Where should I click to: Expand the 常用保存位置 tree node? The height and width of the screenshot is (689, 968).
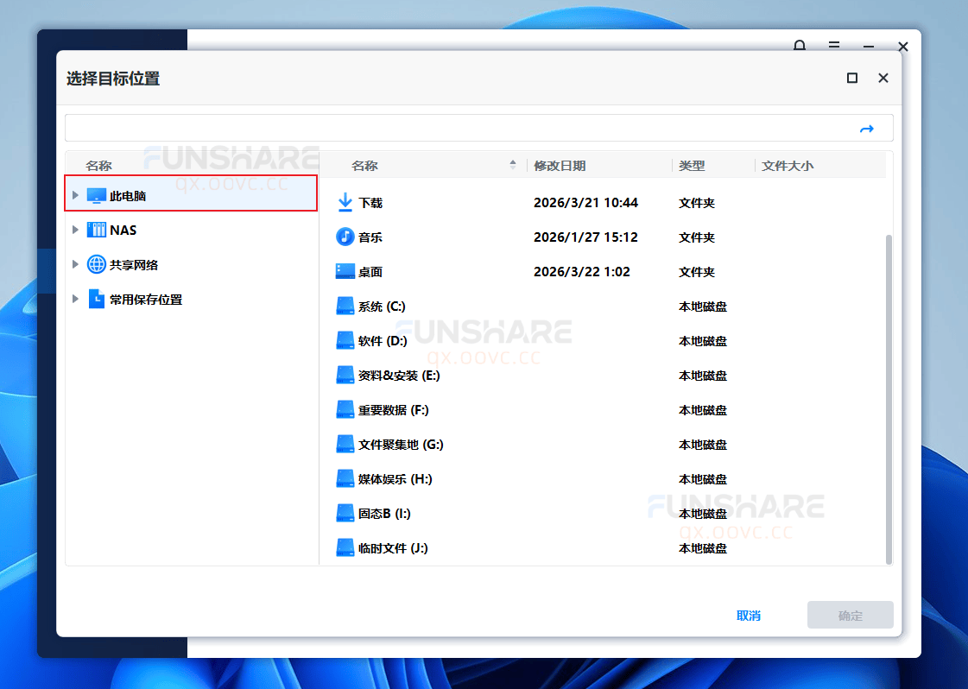pos(74,299)
